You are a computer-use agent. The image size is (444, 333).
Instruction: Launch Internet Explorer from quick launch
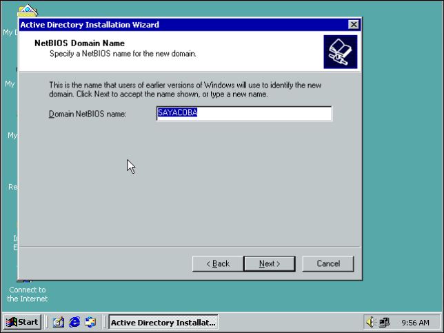pyautogui.click(x=74, y=322)
